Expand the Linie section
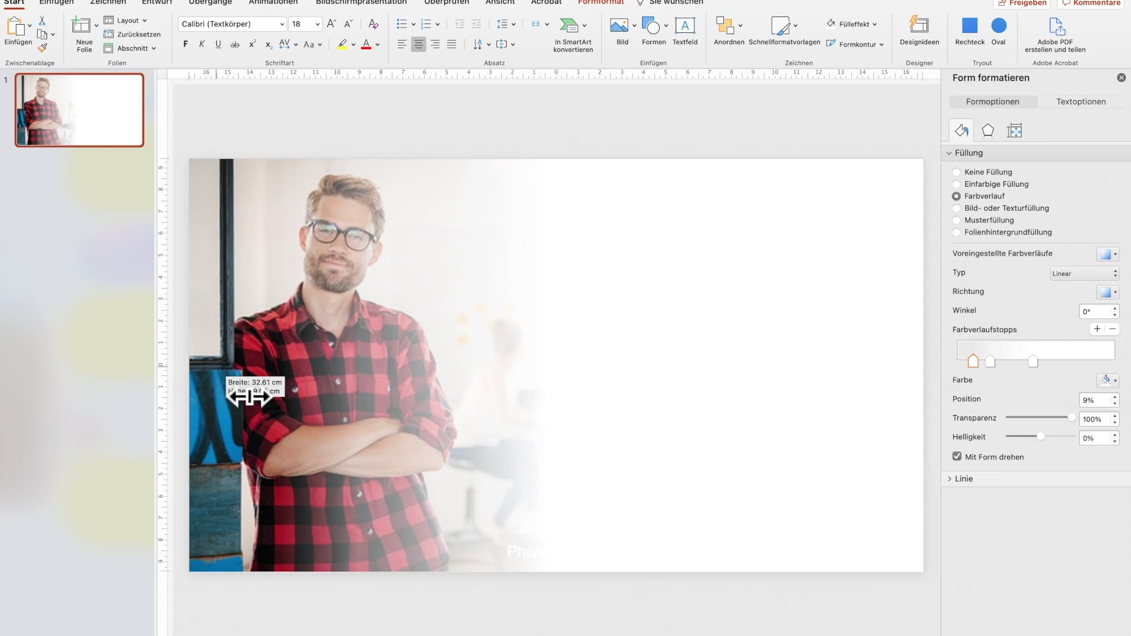 point(964,479)
